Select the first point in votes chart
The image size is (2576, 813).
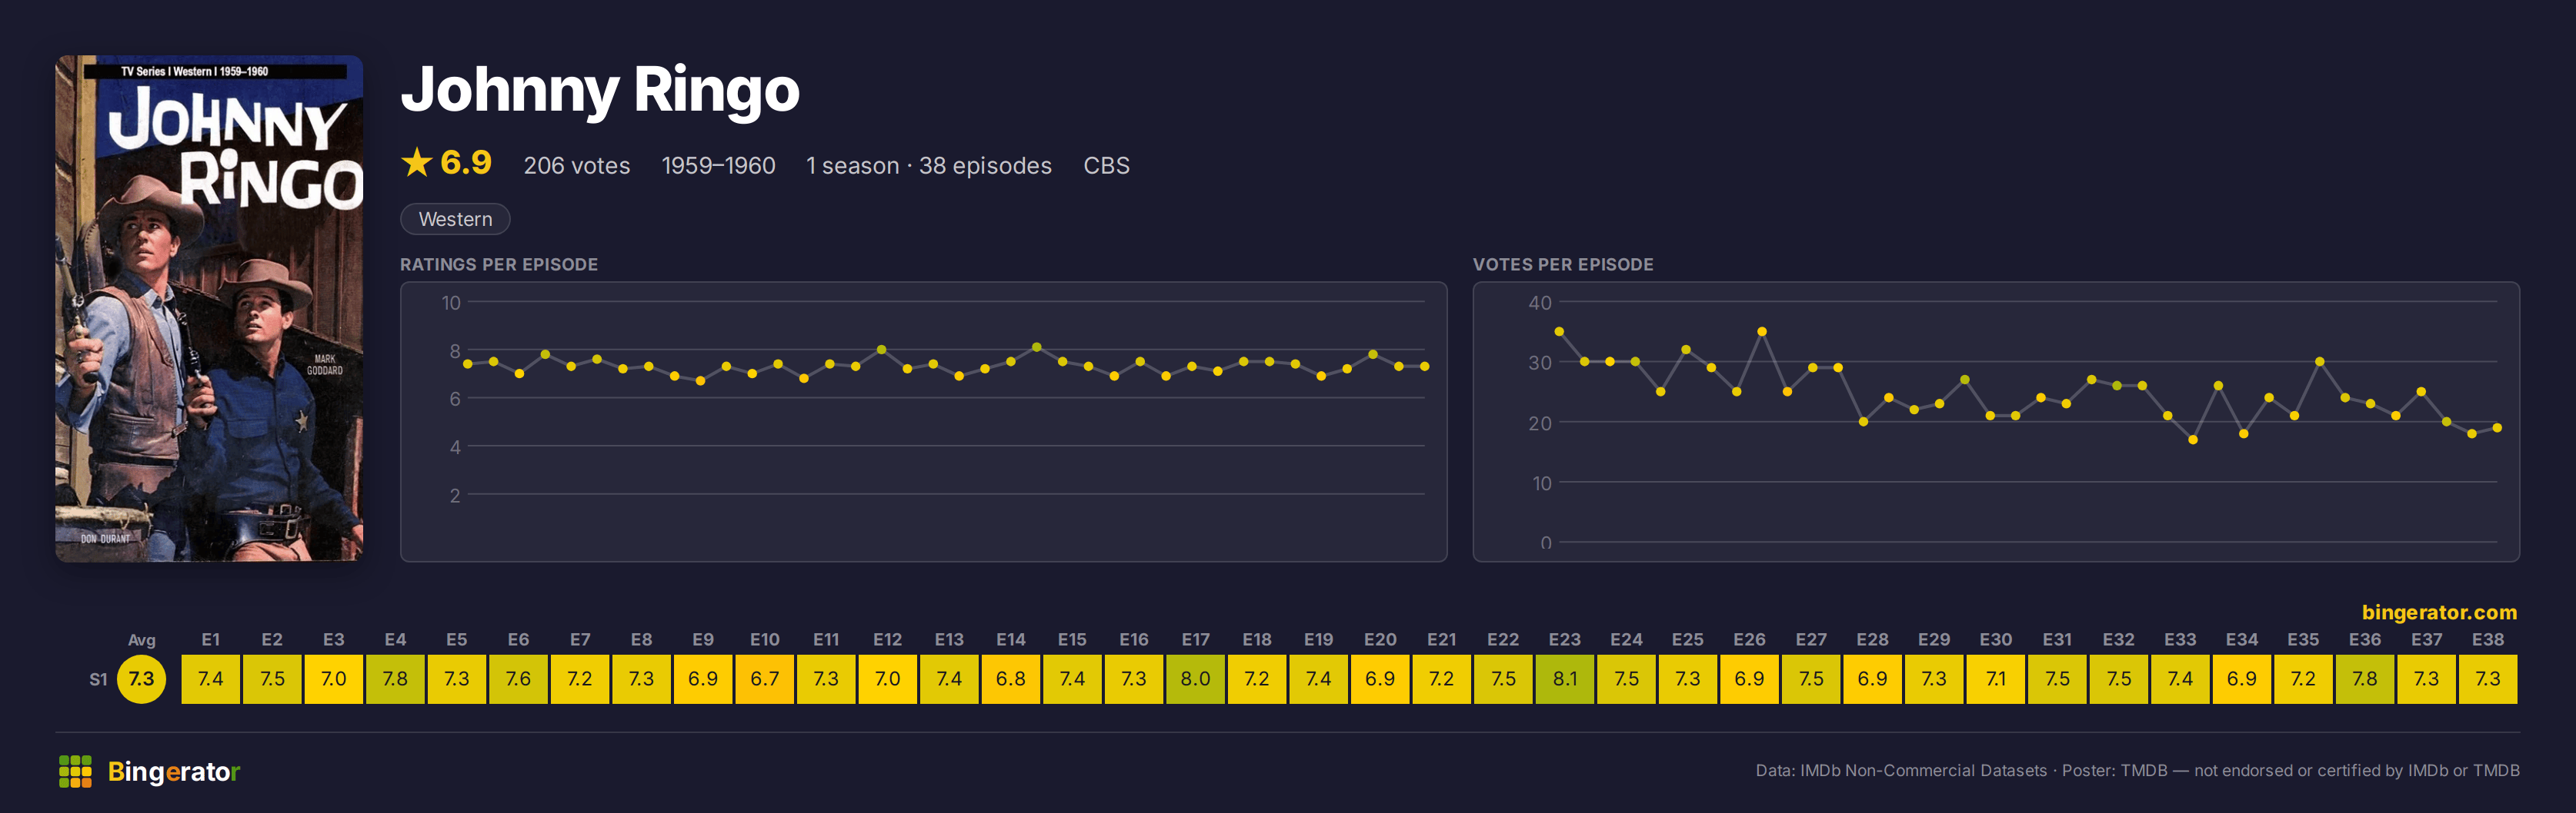tap(1559, 332)
